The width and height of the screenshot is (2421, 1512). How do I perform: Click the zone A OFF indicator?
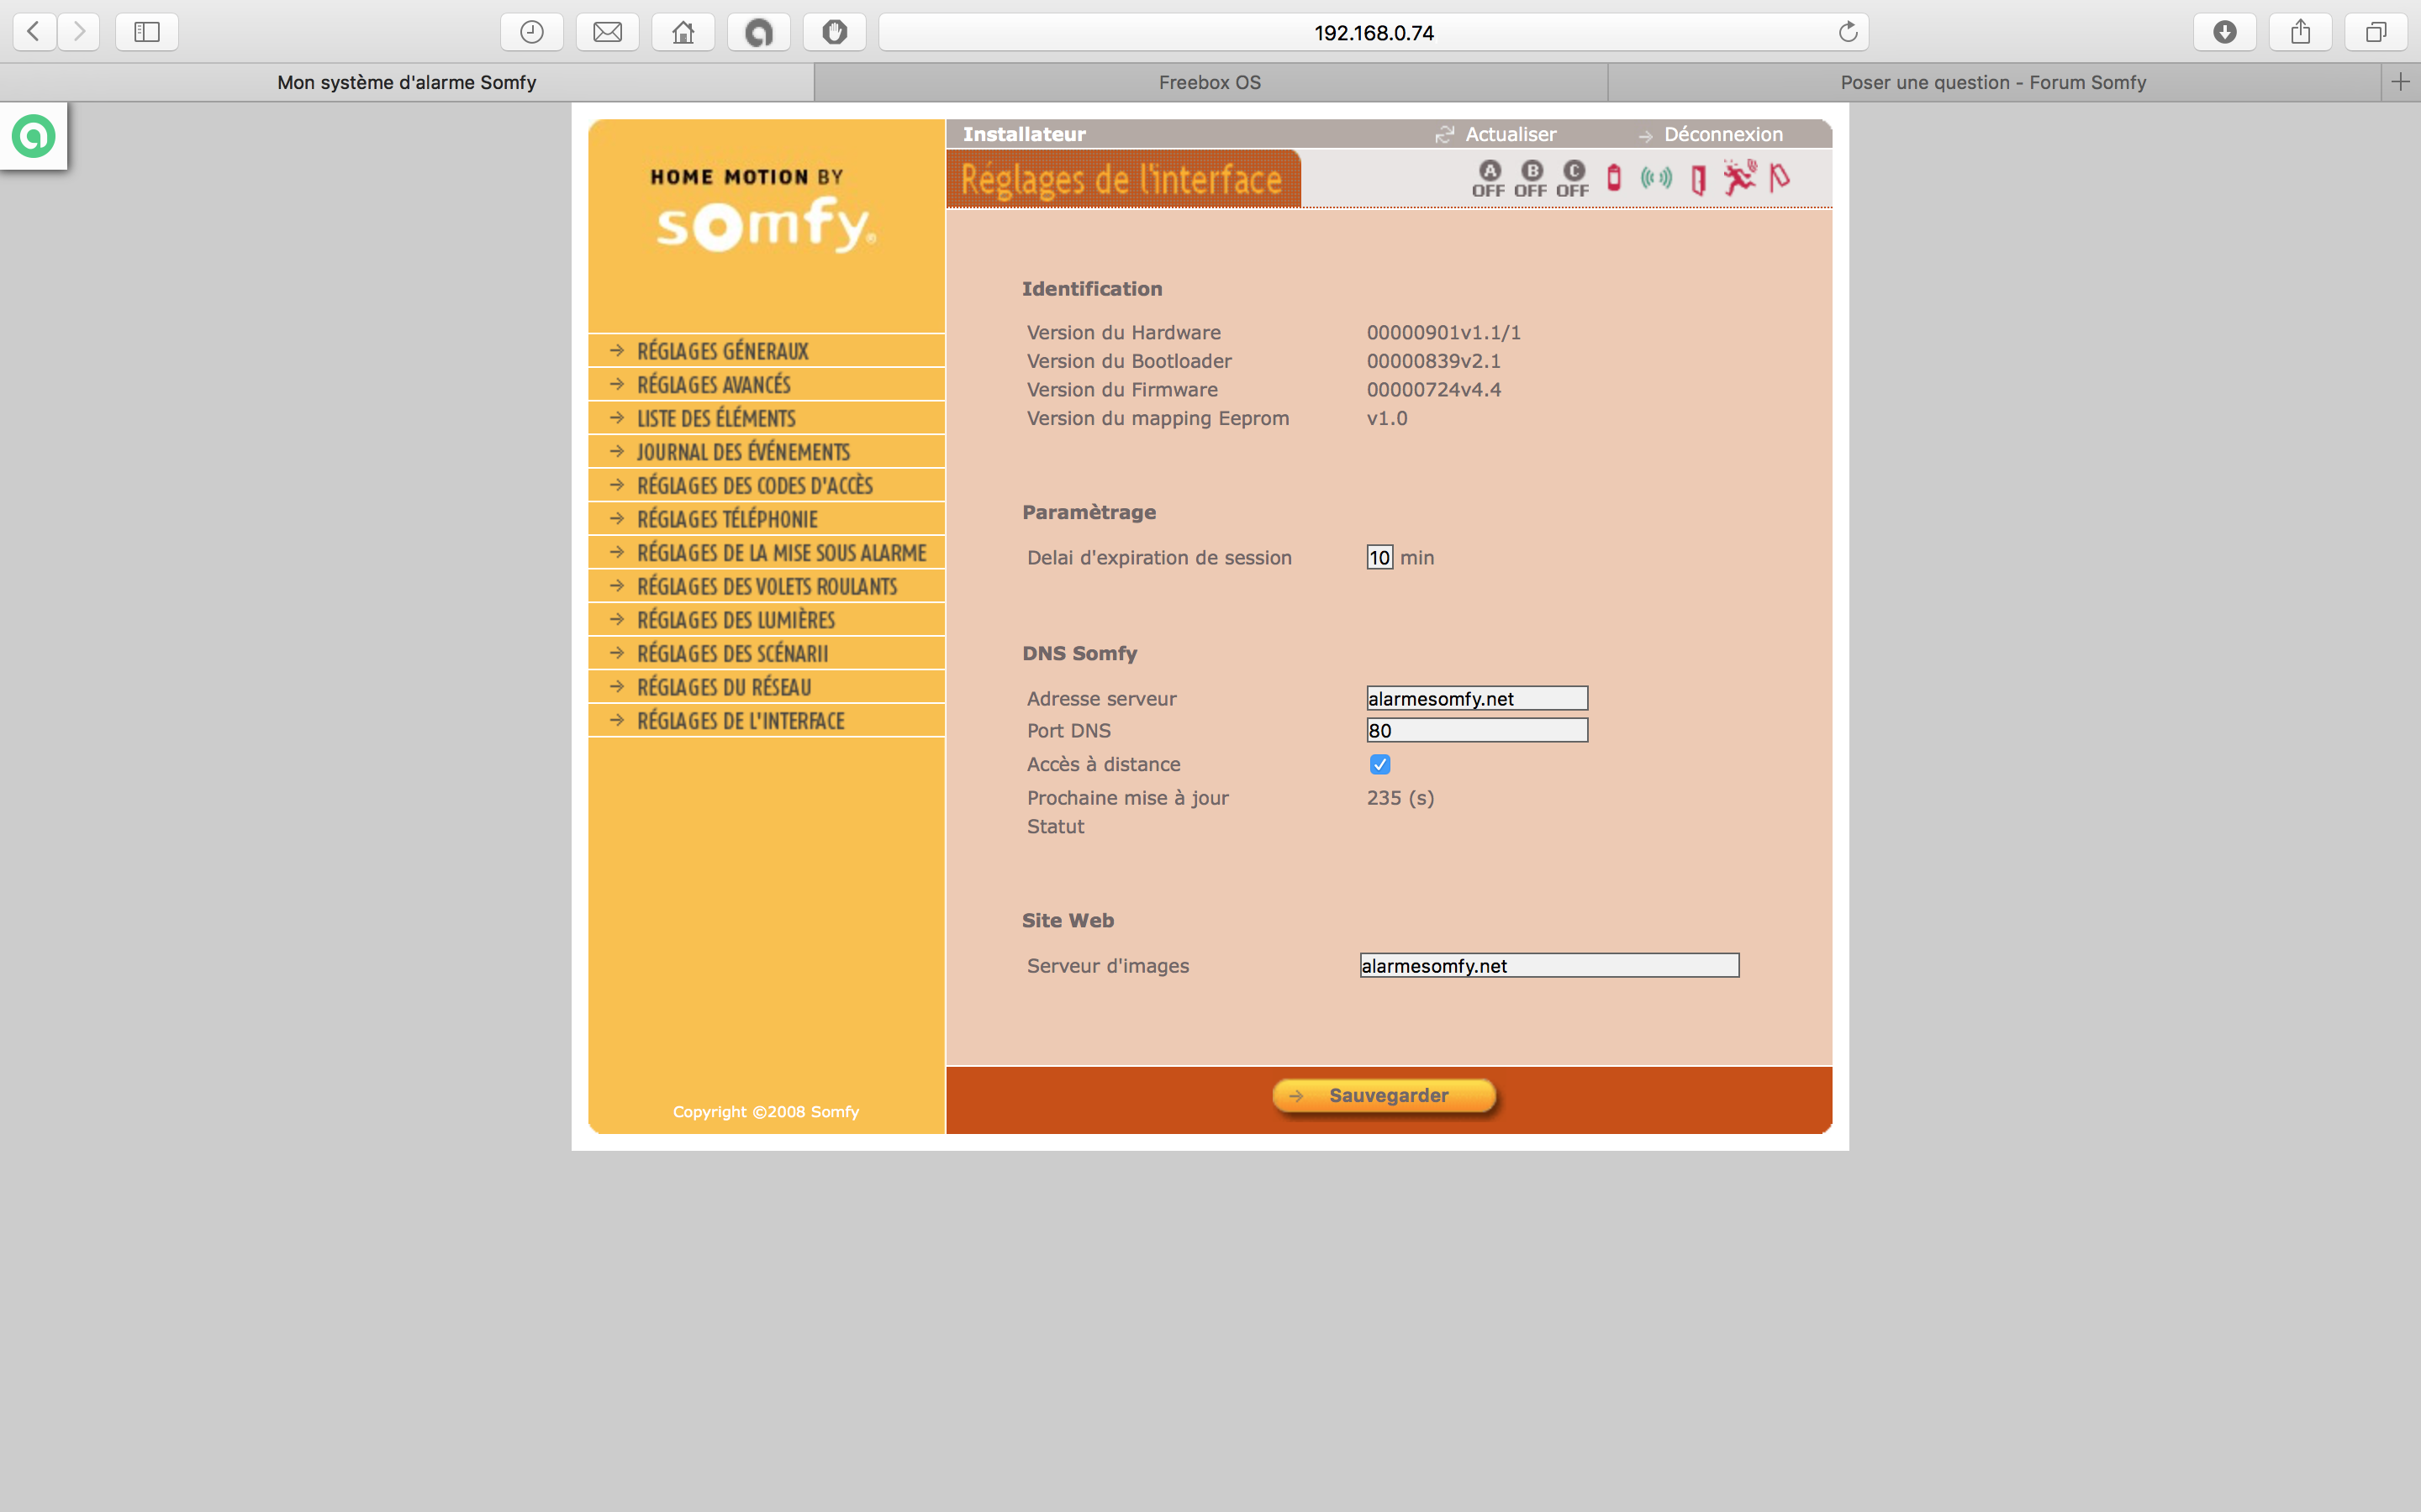point(1489,178)
